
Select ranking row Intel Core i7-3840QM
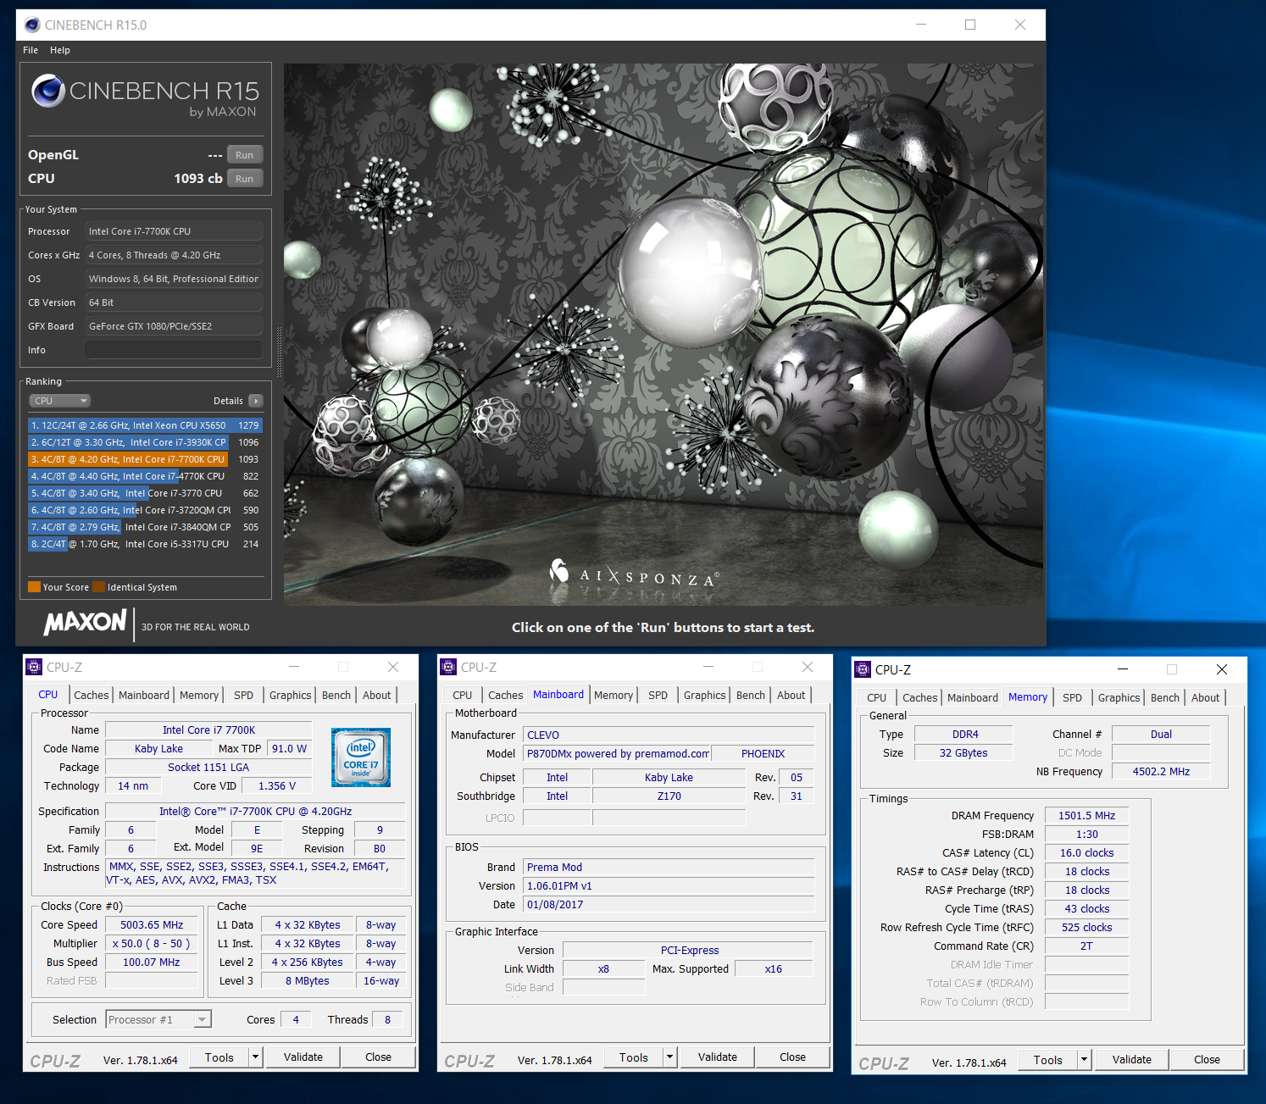(x=145, y=527)
